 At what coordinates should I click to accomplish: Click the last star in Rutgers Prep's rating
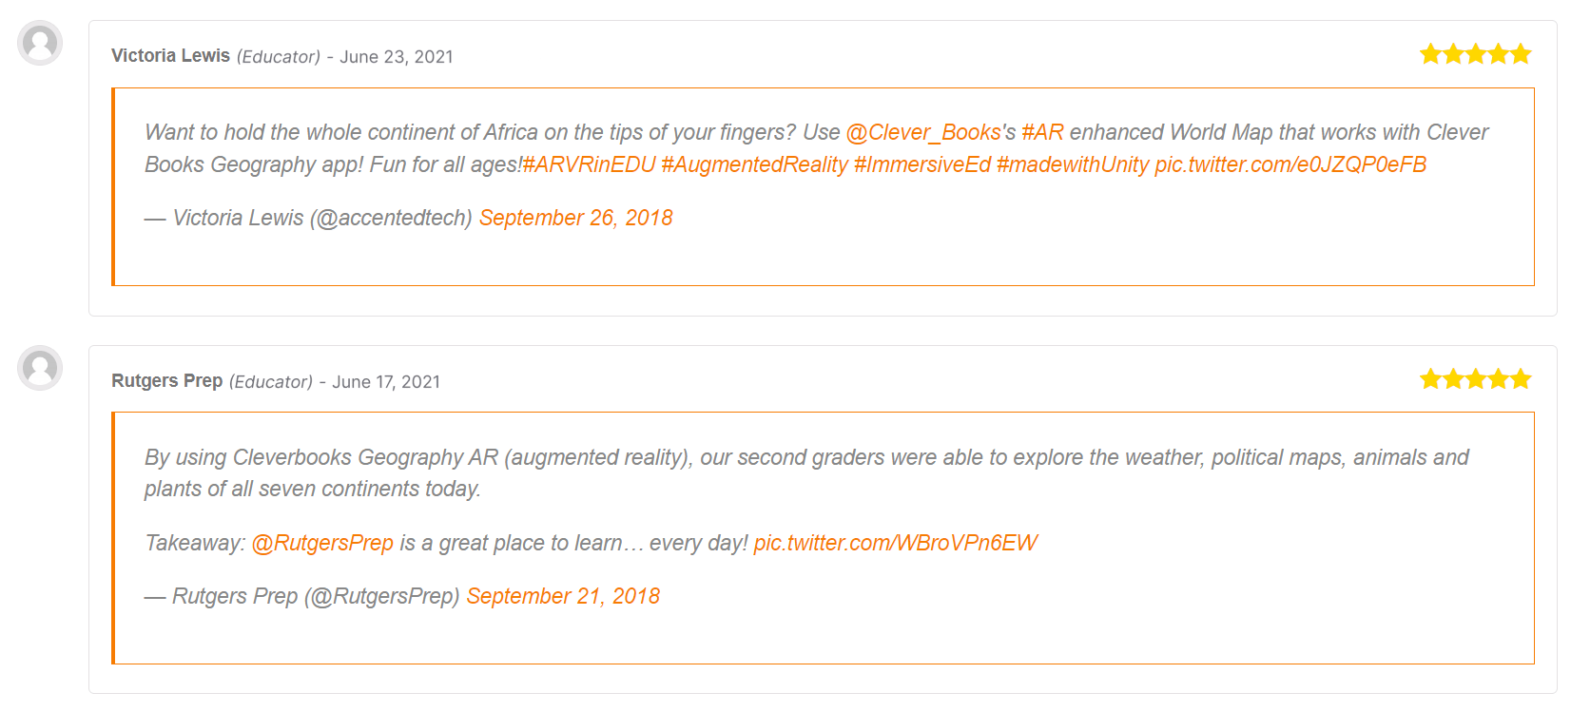(x=1522, y=379)
